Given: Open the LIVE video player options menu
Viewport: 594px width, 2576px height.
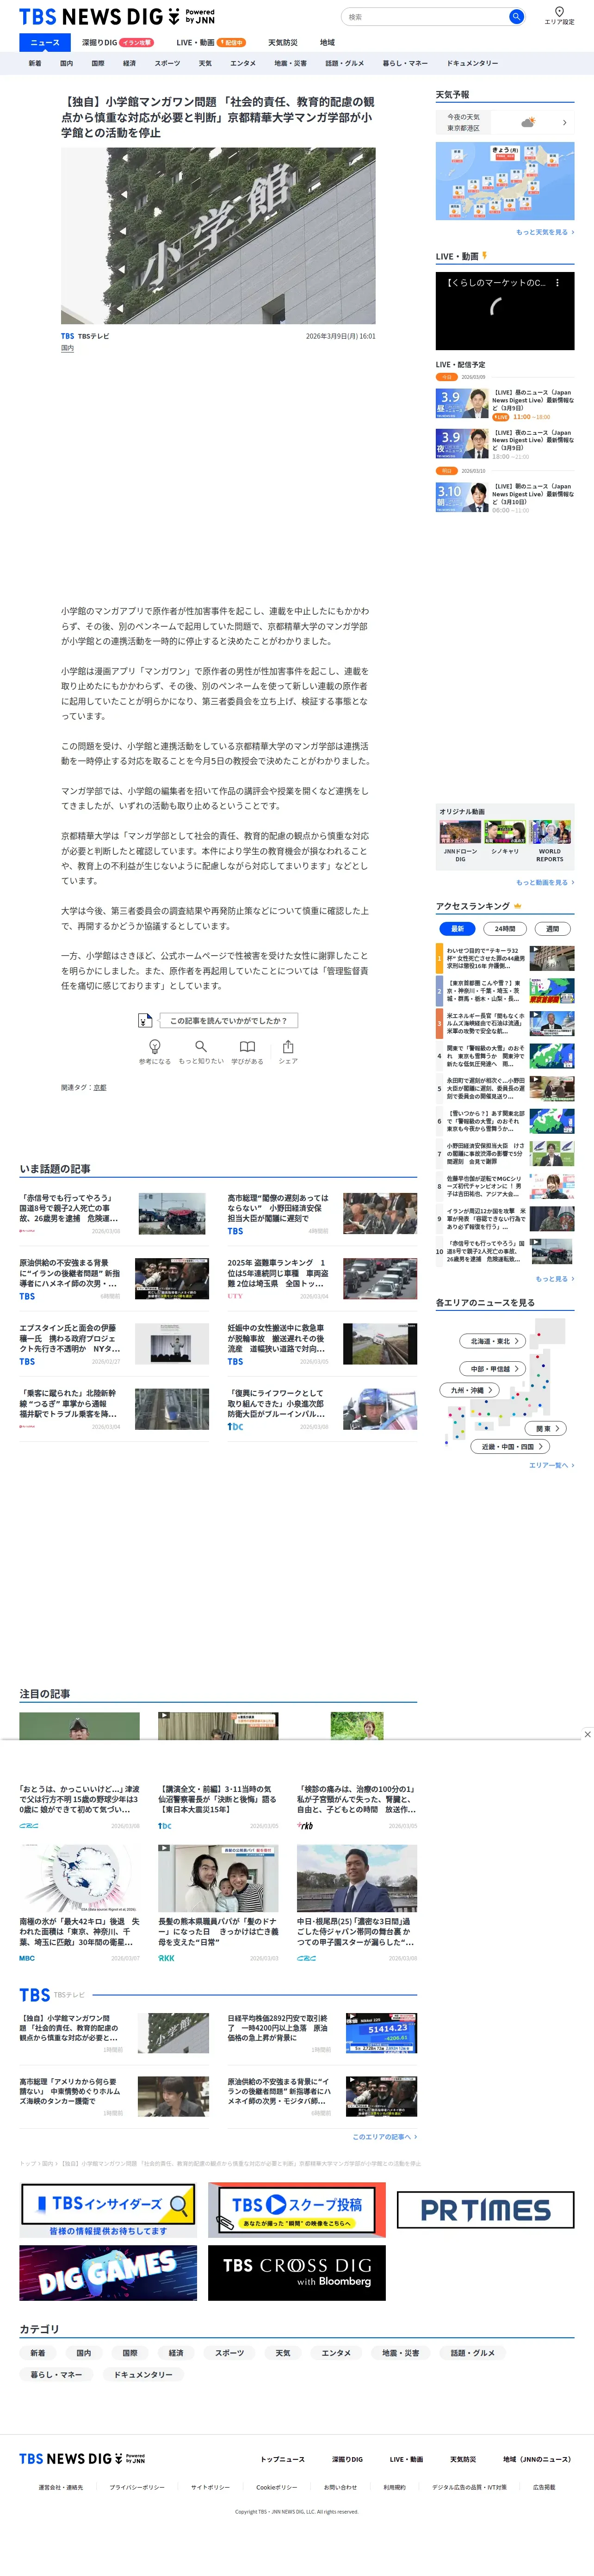Looking at the screenshot, I should point(558,283).
